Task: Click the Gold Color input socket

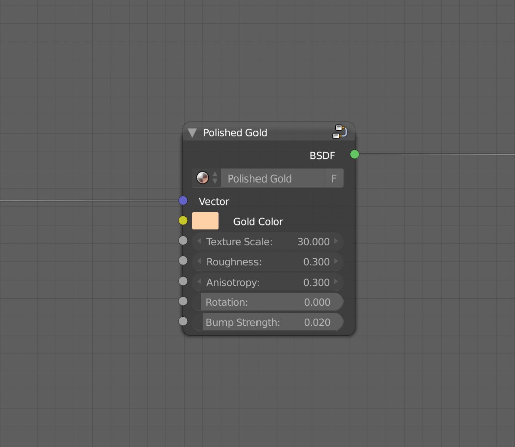Action: pos(183,220)
